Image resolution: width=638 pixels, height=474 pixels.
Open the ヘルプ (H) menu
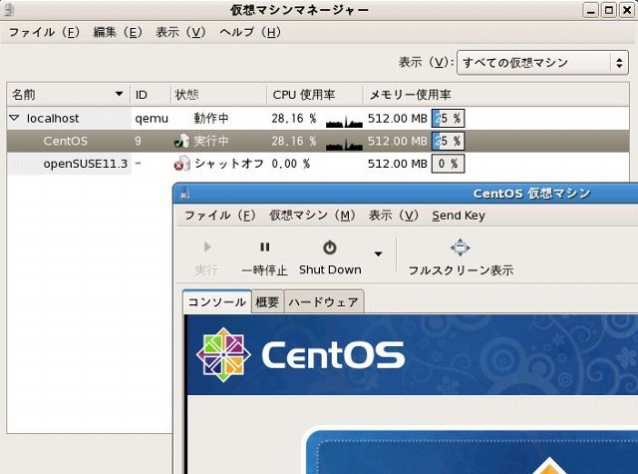(x=250, y=32)
